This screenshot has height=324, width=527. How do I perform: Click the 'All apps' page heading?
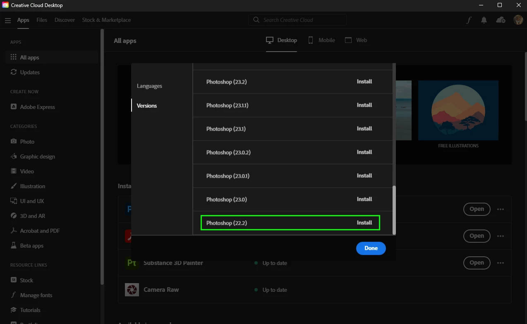[125, 40]
